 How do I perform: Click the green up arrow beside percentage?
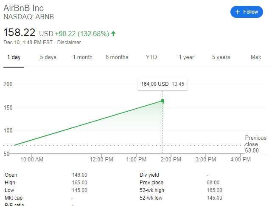(x=114, y=34)
